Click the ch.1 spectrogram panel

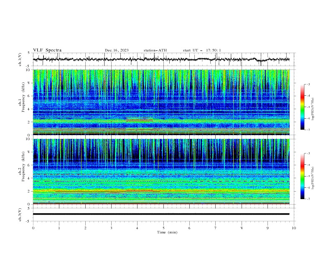pyautogui.click(x=161, y=102)
